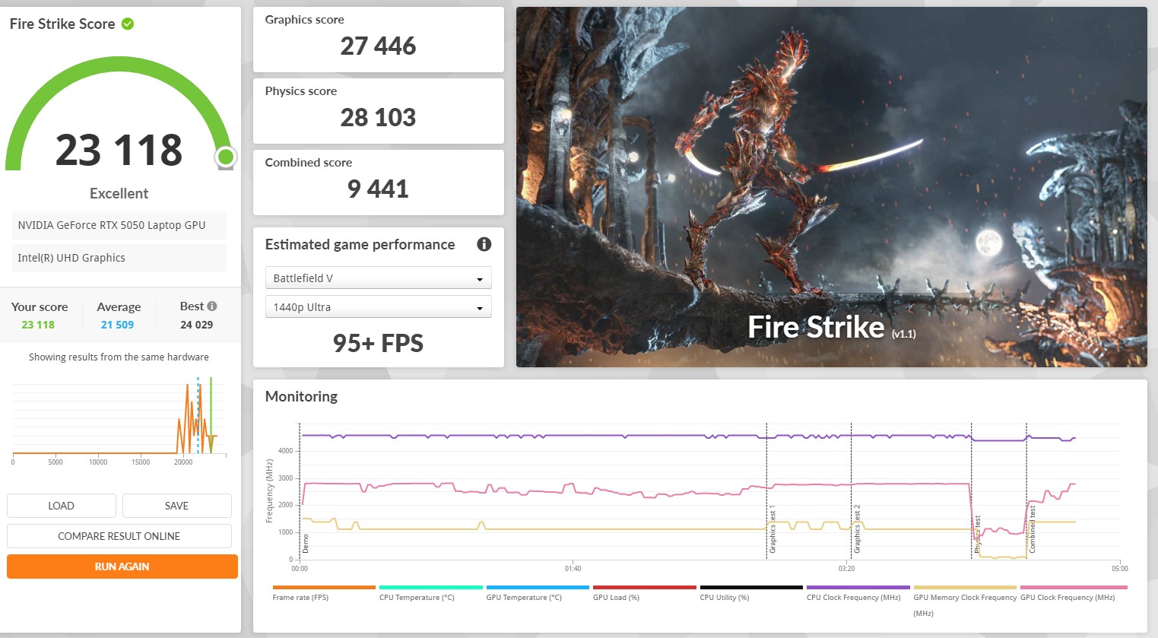
Task: Toggle the GPU Temperature legend item
Action: [523, 597]
